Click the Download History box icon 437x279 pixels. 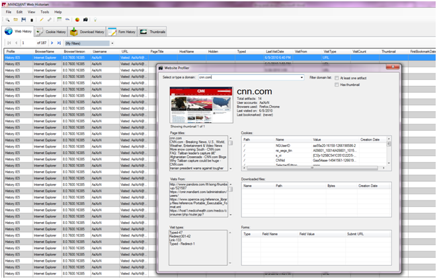coord(74,32)
